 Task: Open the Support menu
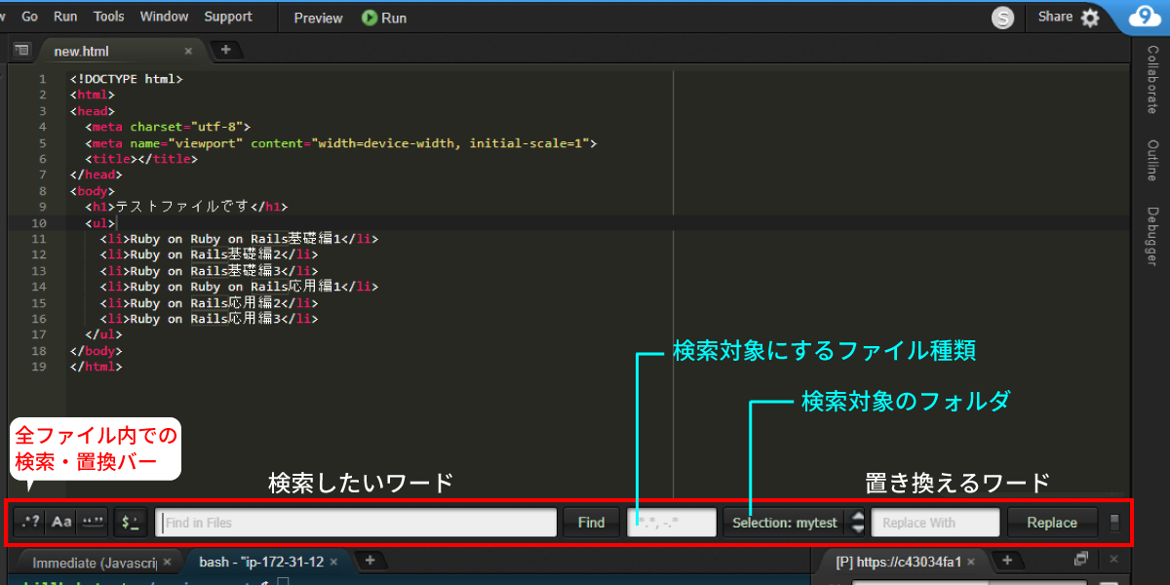pyautogui.click(x=228, y=17)
